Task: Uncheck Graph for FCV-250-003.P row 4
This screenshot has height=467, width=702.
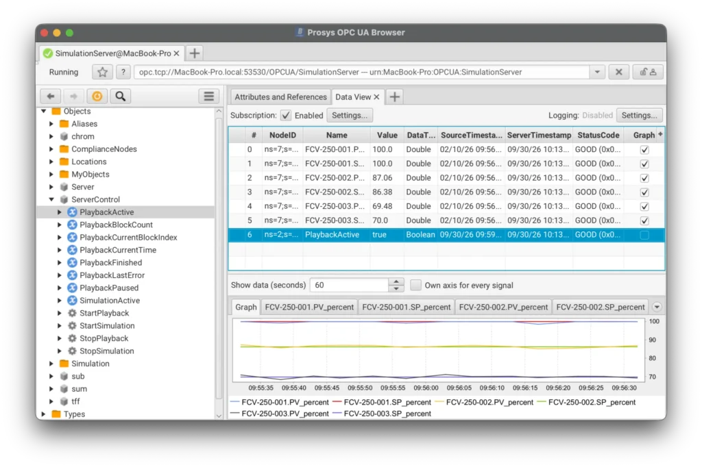Action: 644,206
